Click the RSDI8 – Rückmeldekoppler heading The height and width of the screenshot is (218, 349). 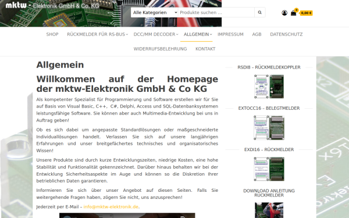pyautogui.click(x=269, y=67)
